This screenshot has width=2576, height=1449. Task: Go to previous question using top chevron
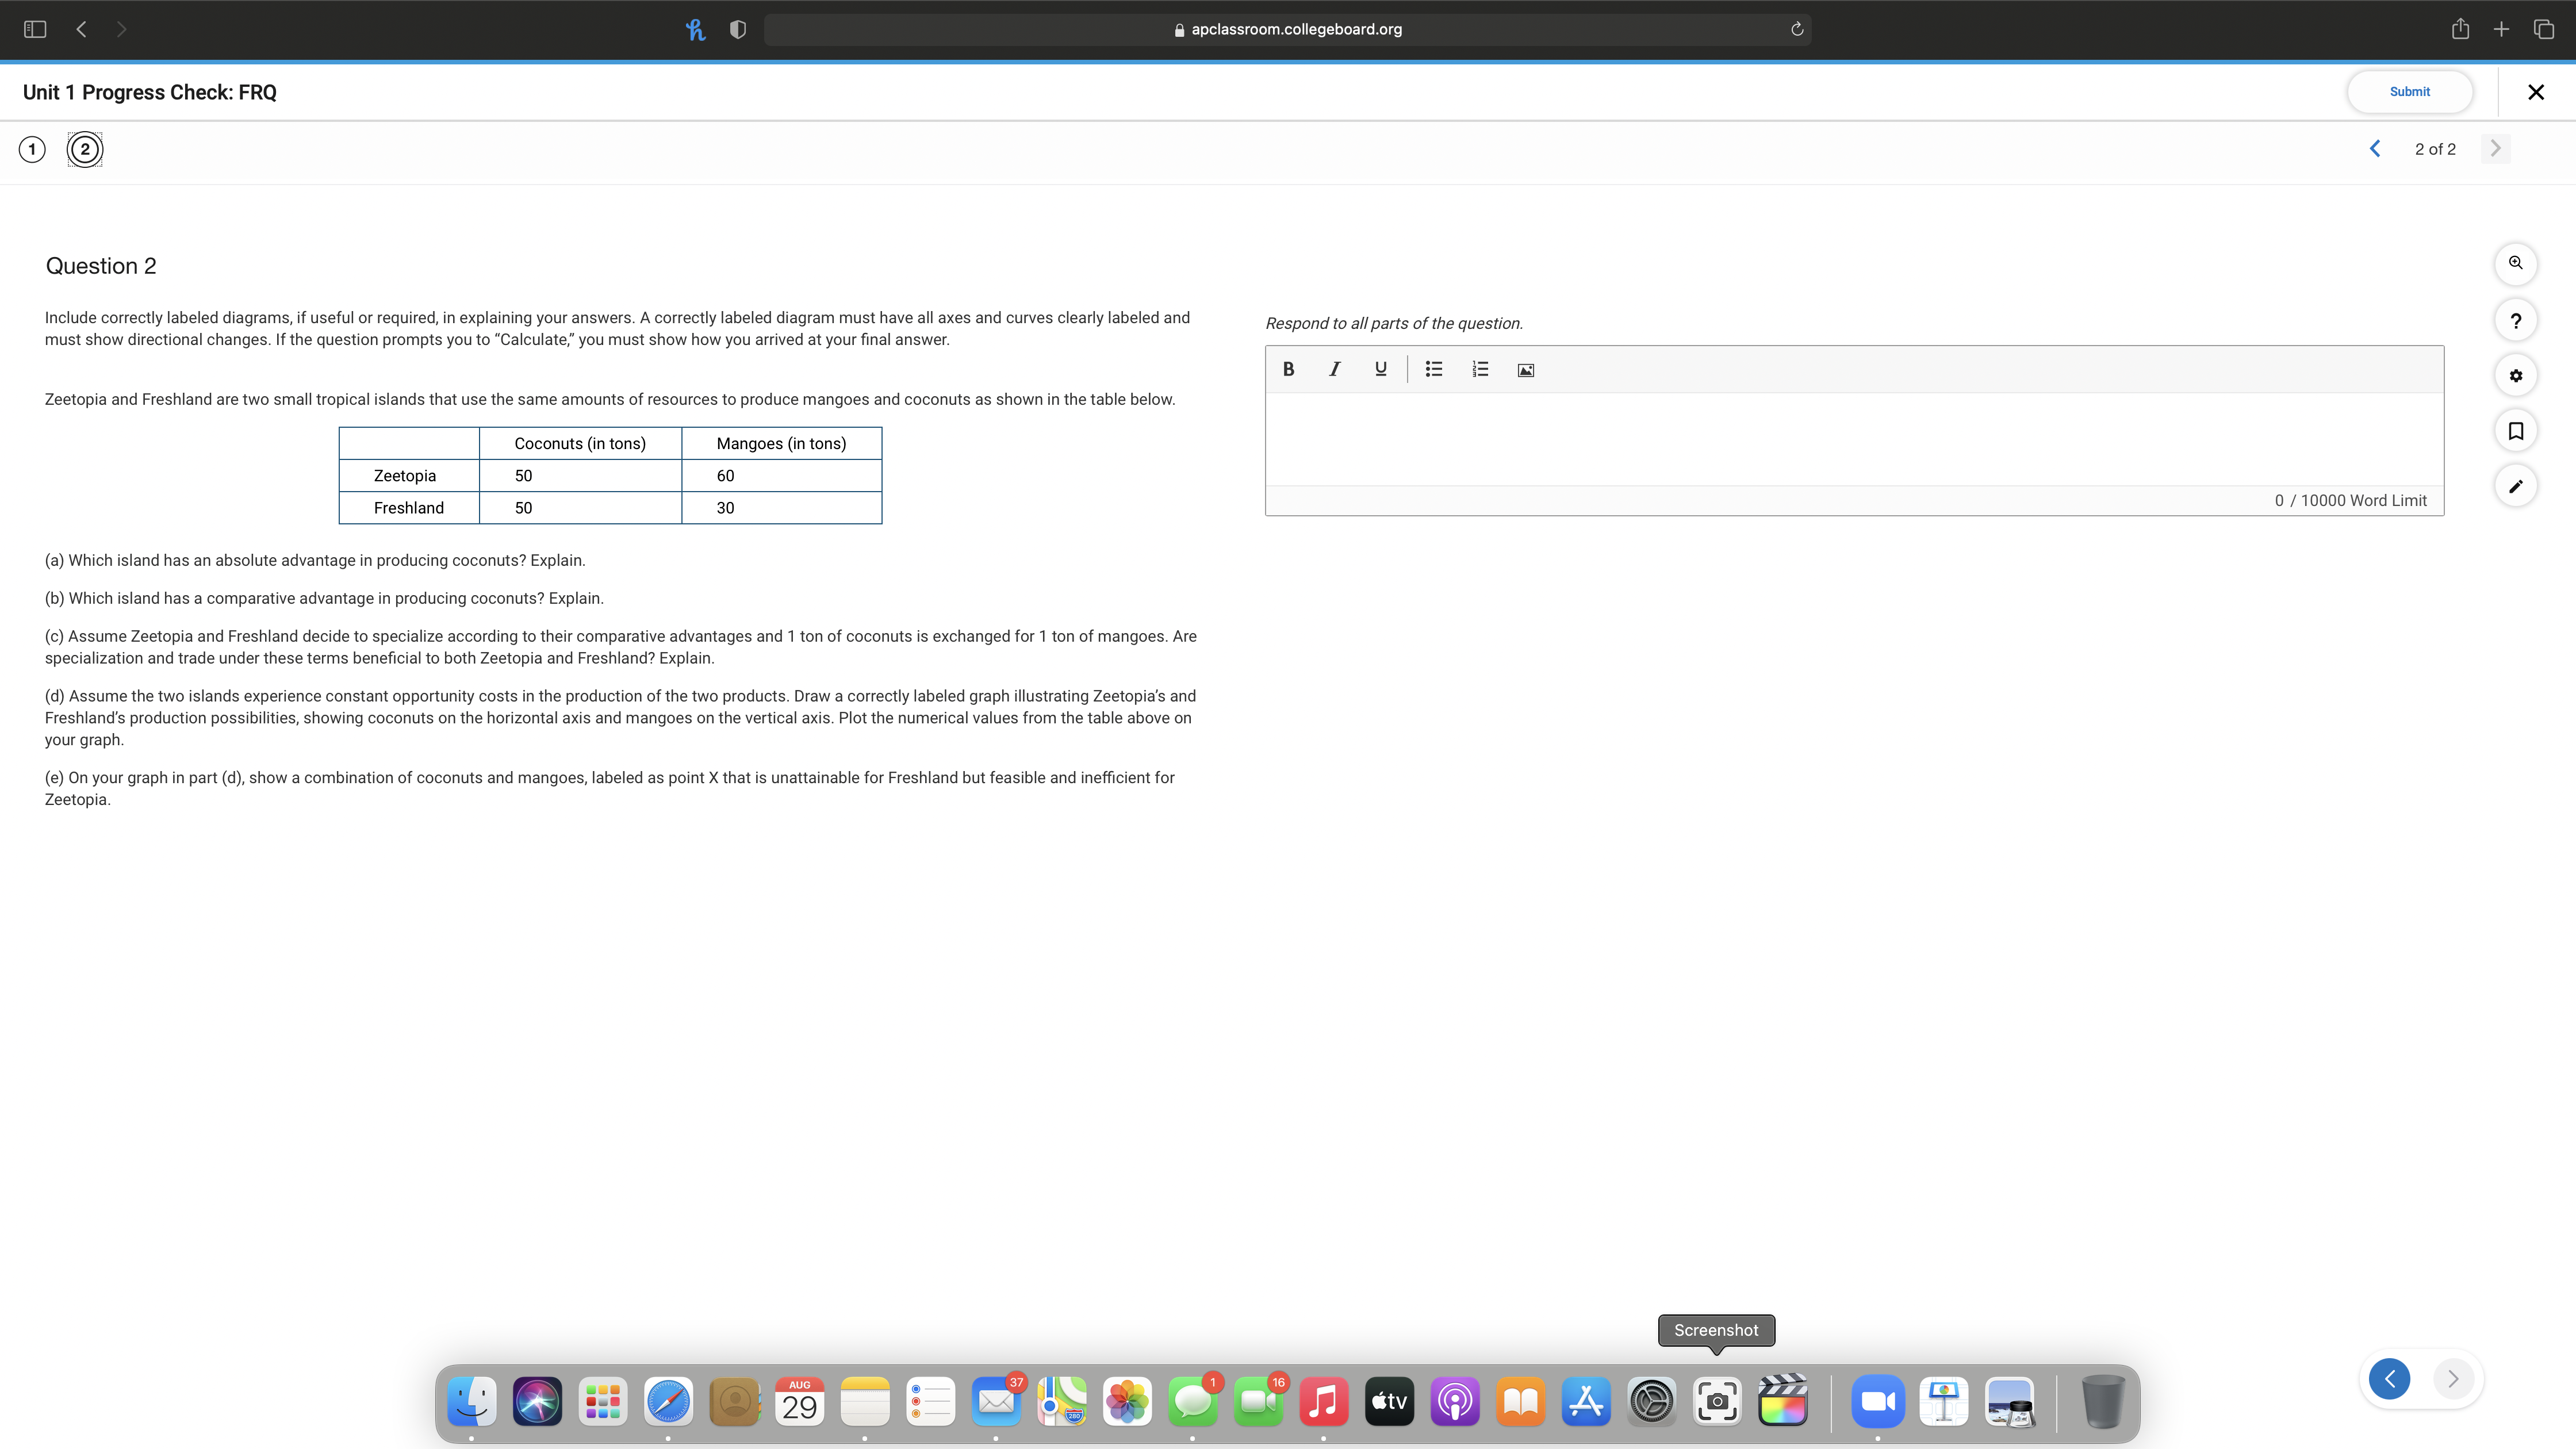tap(2375, 149)
